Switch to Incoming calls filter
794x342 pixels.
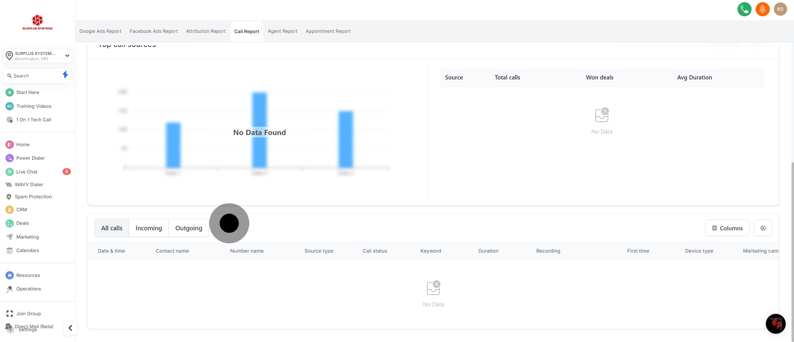pos(149,228)
